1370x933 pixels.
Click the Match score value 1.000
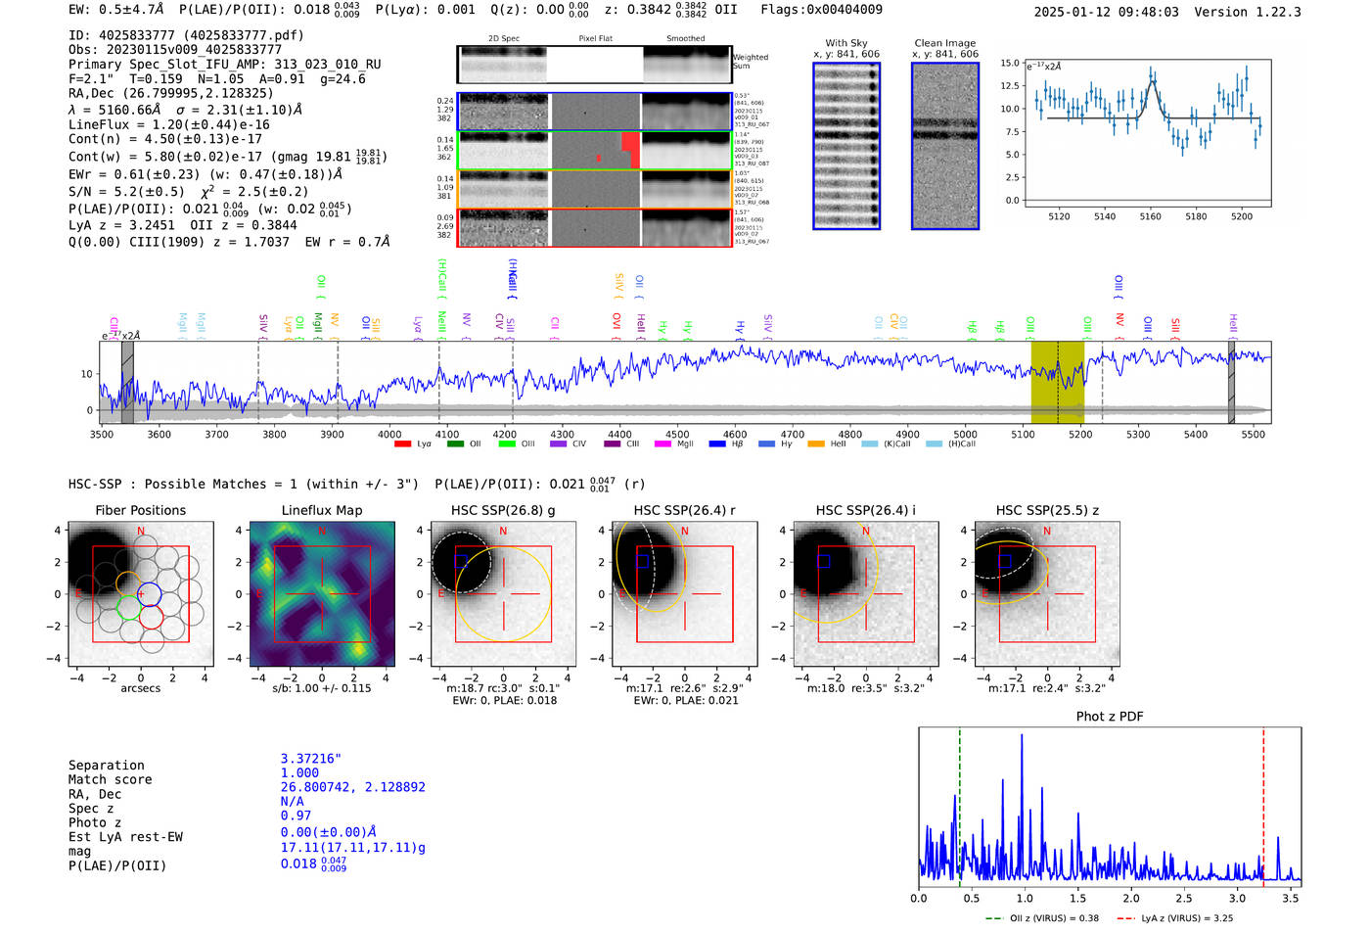(299, 772)
